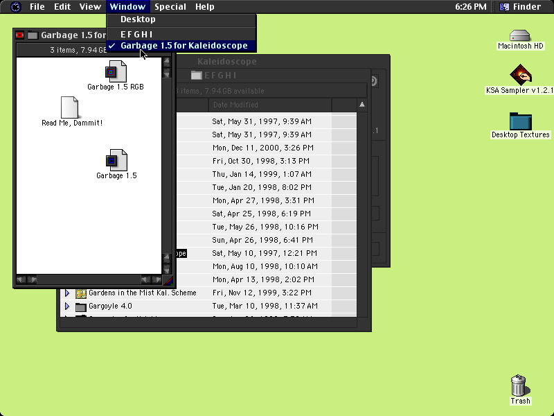Screen dimensions: 554x416
Task: Open the Garbage 1.5 RGB scheme file
Action: click(116, 71)
